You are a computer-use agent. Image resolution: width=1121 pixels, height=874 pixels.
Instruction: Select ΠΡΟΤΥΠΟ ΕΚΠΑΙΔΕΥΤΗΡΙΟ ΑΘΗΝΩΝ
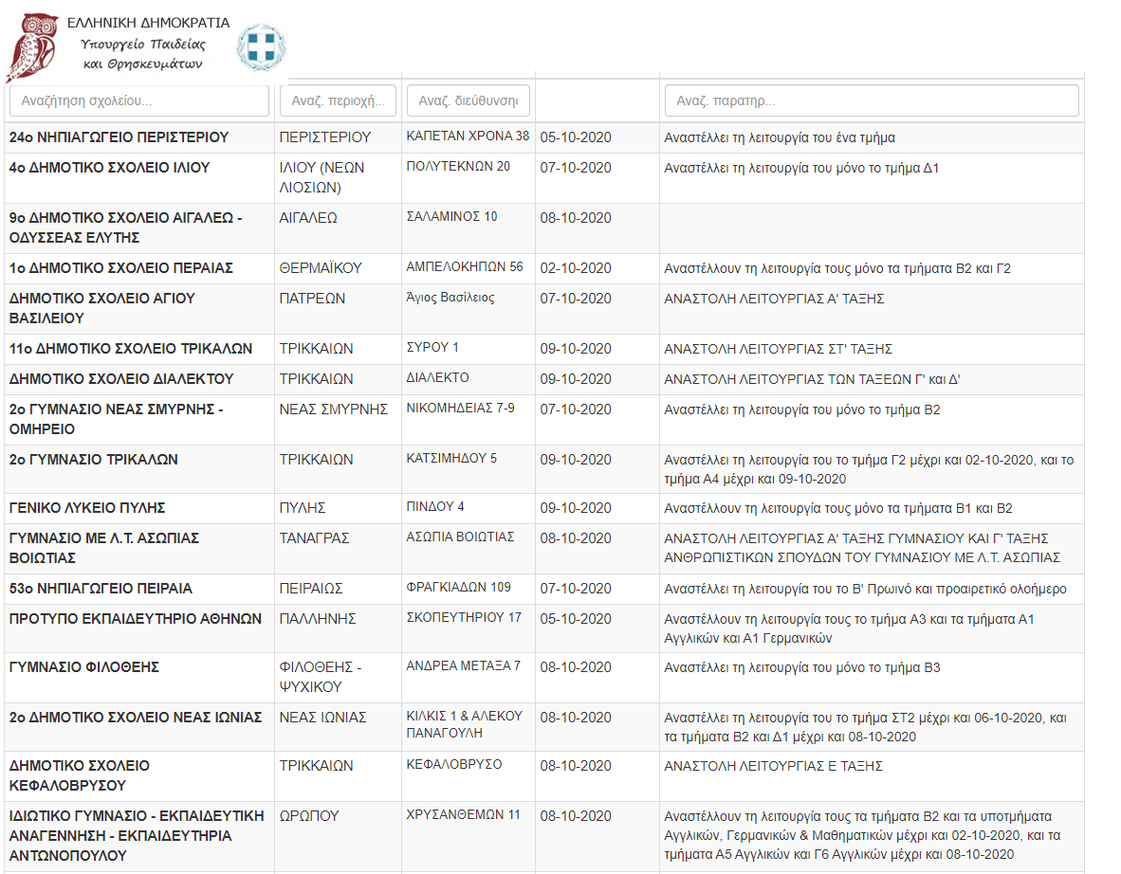136,619
